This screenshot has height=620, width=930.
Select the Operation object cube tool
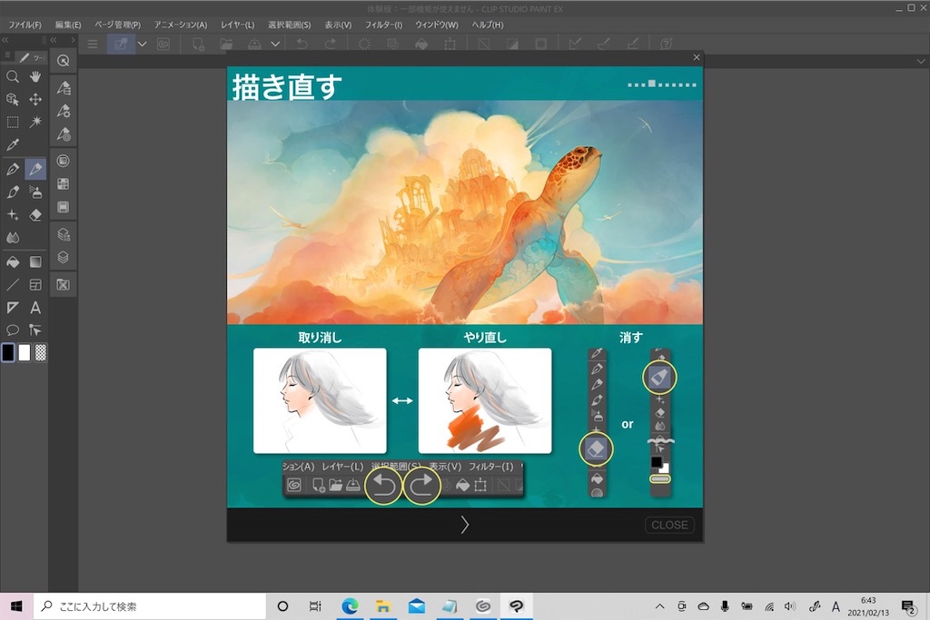[13, 99]
